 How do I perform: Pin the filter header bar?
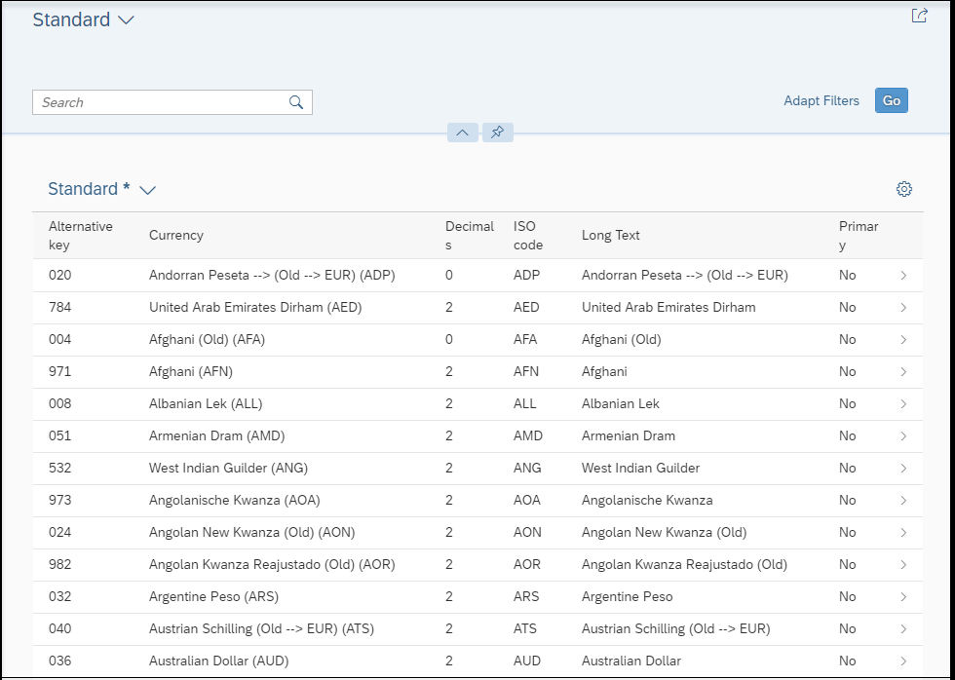498,132
